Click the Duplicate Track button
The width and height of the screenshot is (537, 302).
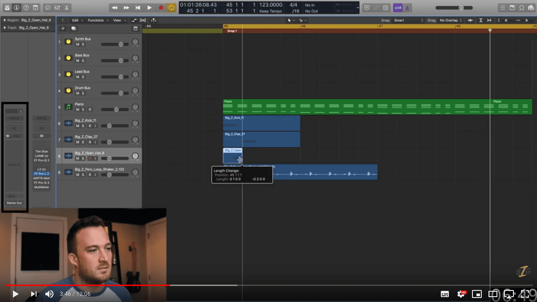(73, 29)
